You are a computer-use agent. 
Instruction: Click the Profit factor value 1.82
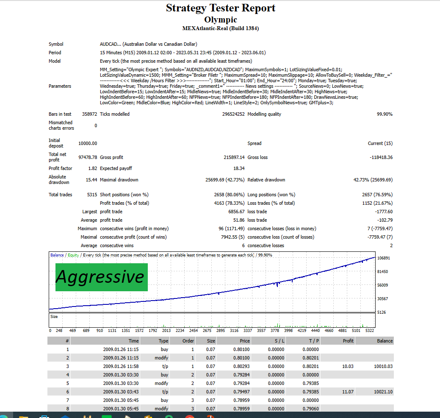coord(93,168)
